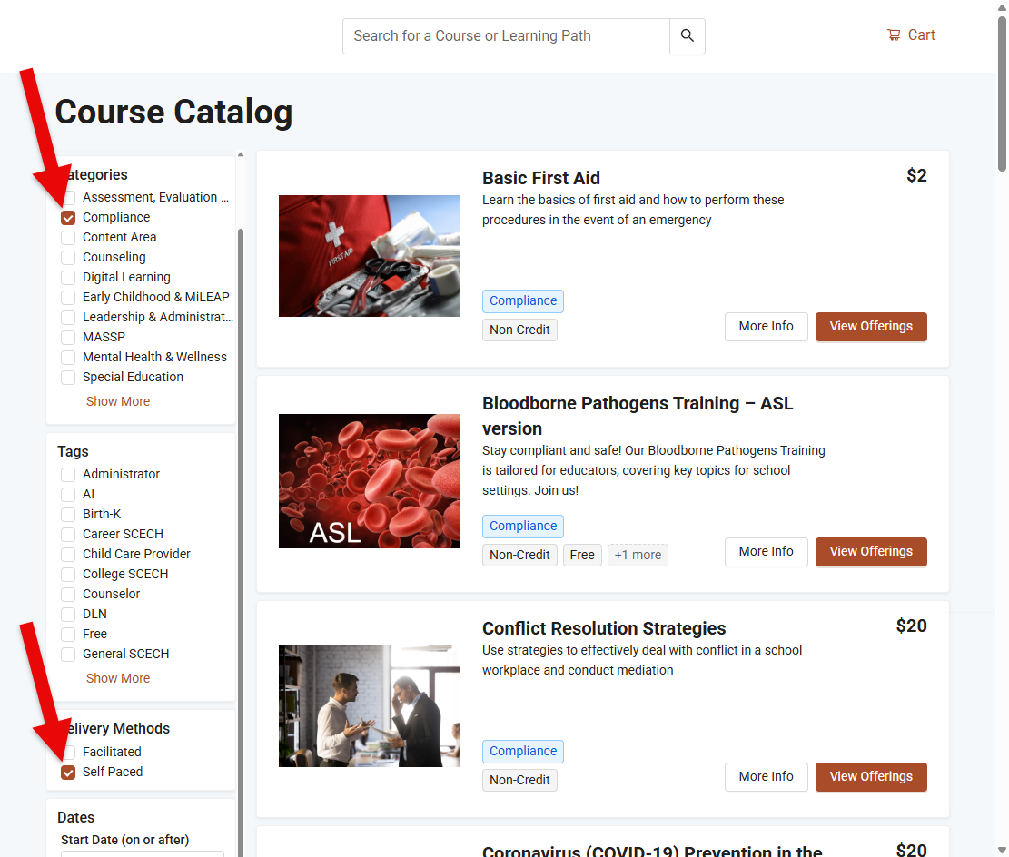The width and height of the screenshot is (1009, 857).
Task: Open the Cart icon link
Action: (x=911, y=35)
